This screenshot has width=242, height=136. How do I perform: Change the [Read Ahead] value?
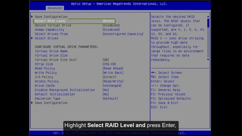(113, 68)
